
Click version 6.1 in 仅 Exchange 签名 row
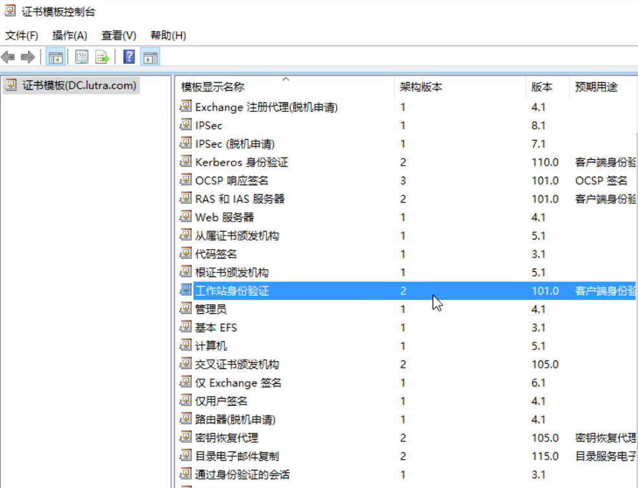pyautogui.click(x=538, y=383)
